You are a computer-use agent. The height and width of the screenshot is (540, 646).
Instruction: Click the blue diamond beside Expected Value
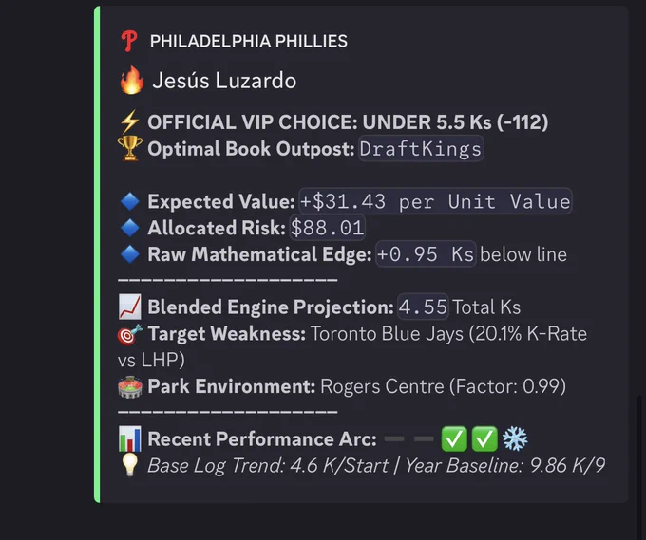(x=130, y=202)
